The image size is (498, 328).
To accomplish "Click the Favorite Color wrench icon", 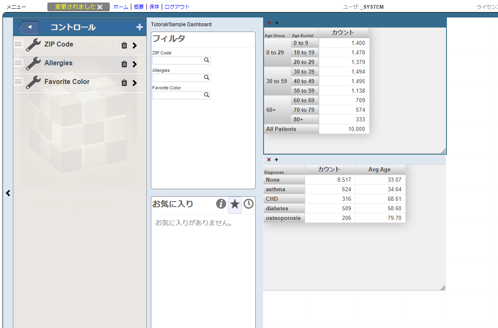I will pos(33,82).
